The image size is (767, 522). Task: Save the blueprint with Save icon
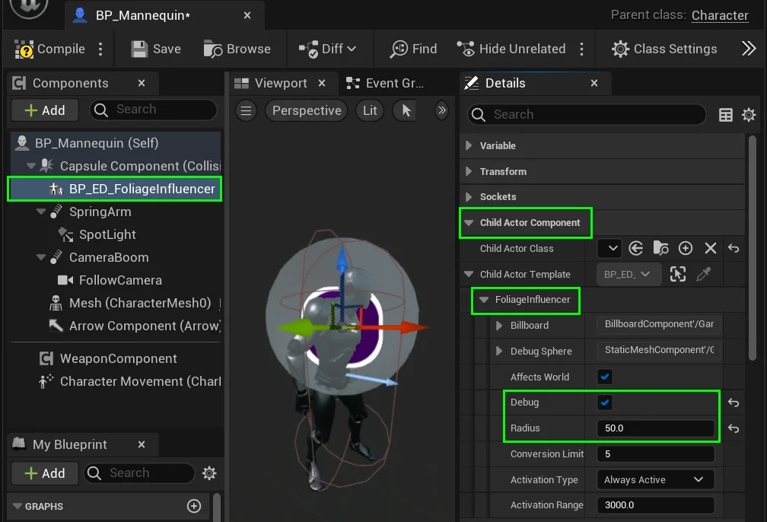139,49
